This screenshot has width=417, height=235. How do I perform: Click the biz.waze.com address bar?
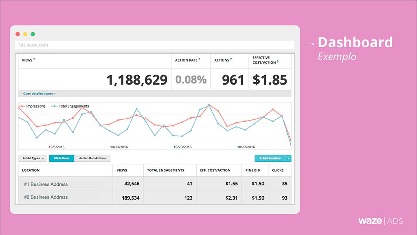point(155,45)
